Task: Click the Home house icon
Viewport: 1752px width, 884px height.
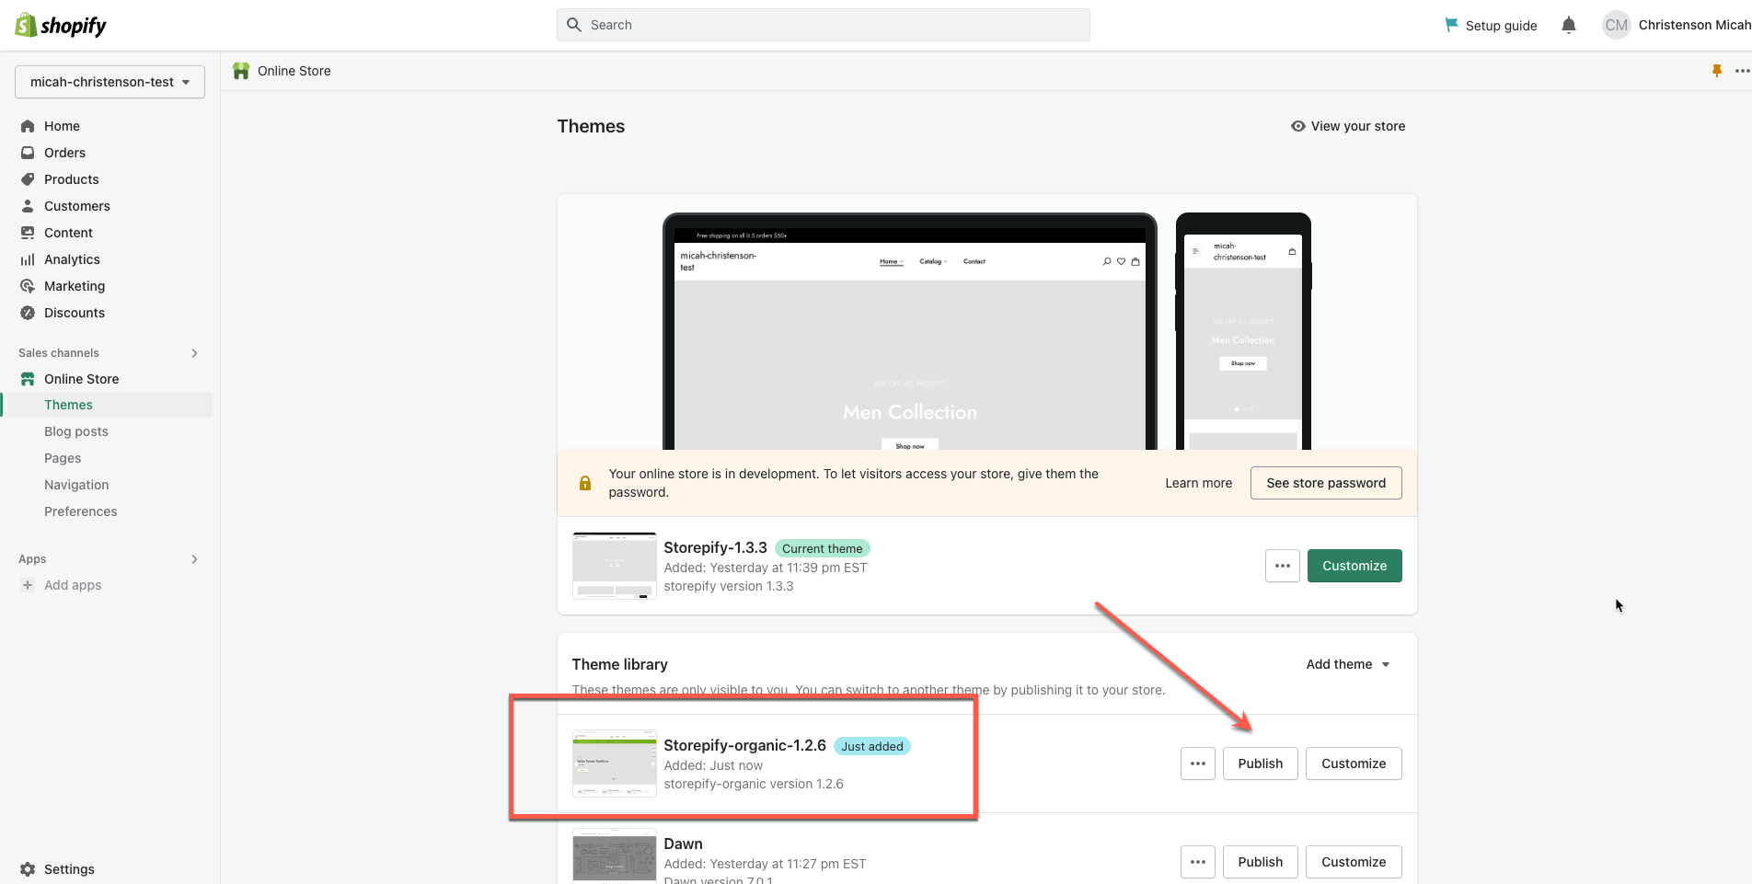Action: (28, 126)
